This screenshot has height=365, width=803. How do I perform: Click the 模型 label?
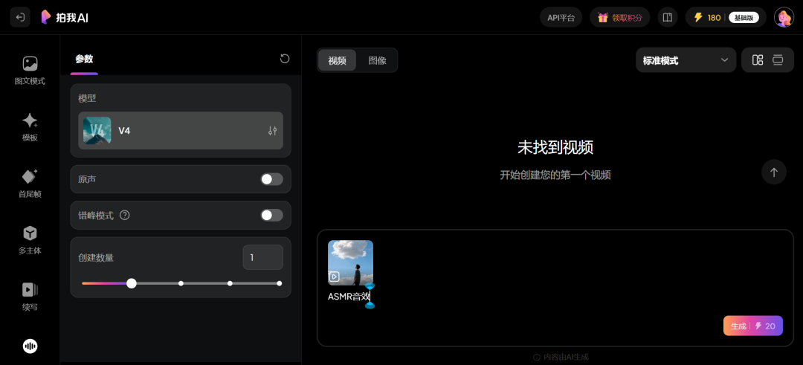[x=87, y=98]
